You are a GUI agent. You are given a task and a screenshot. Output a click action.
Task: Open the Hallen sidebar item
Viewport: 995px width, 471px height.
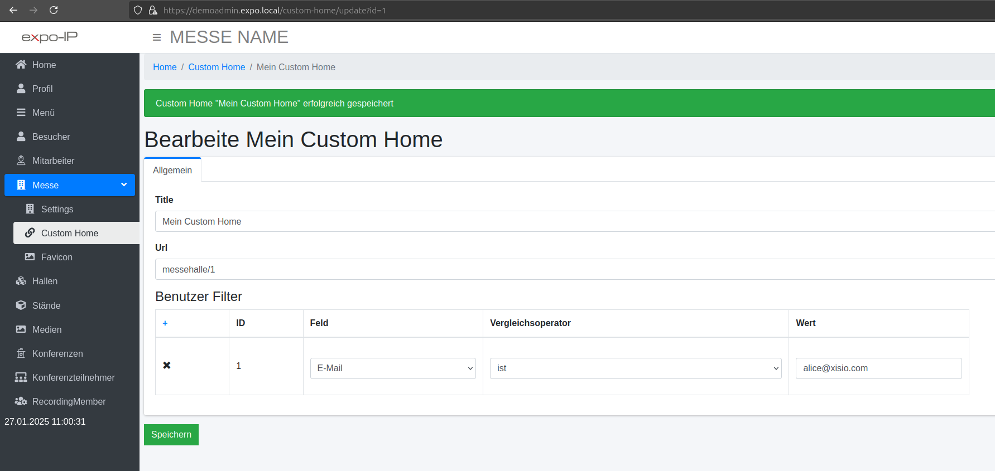(x=45, y=281)
